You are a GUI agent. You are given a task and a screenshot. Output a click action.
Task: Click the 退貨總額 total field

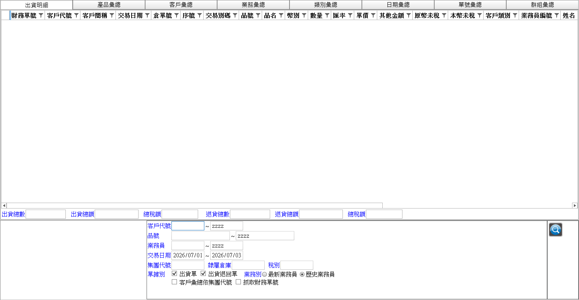click(x=321, y=214)
